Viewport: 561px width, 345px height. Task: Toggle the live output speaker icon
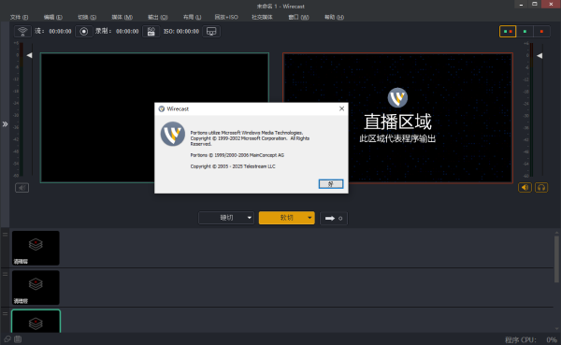pos(525,188)
